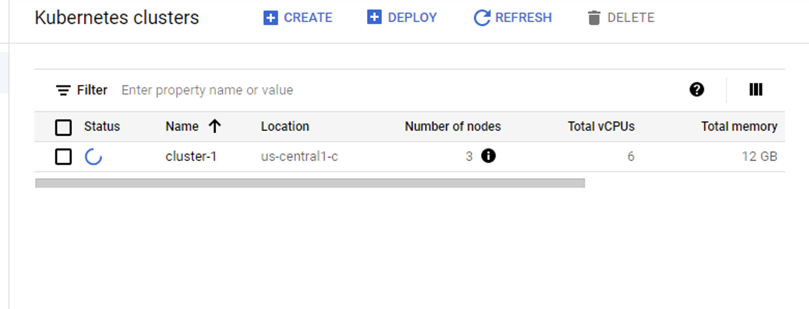The width and height of the screenshot is (809, 309).
Task: Click the horizontal table scrollbar
Action: pyautogui.click(x=310, y=183)
